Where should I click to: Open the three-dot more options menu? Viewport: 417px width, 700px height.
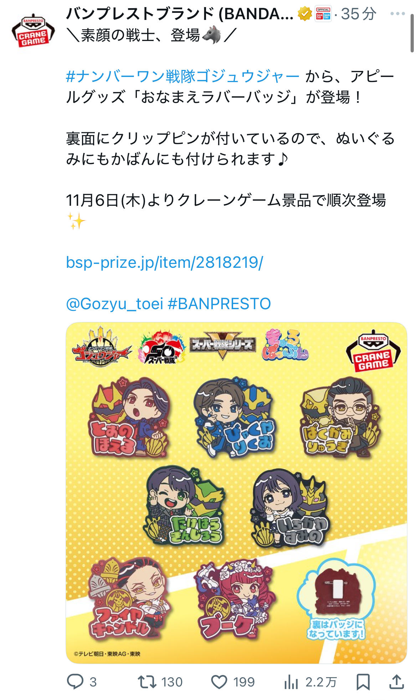tap(398, 14)
